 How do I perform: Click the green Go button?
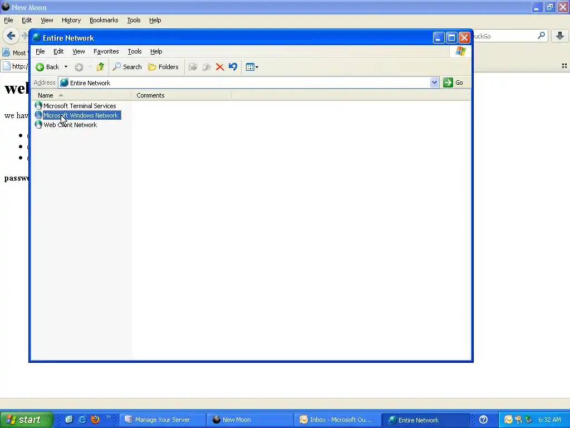453,82
